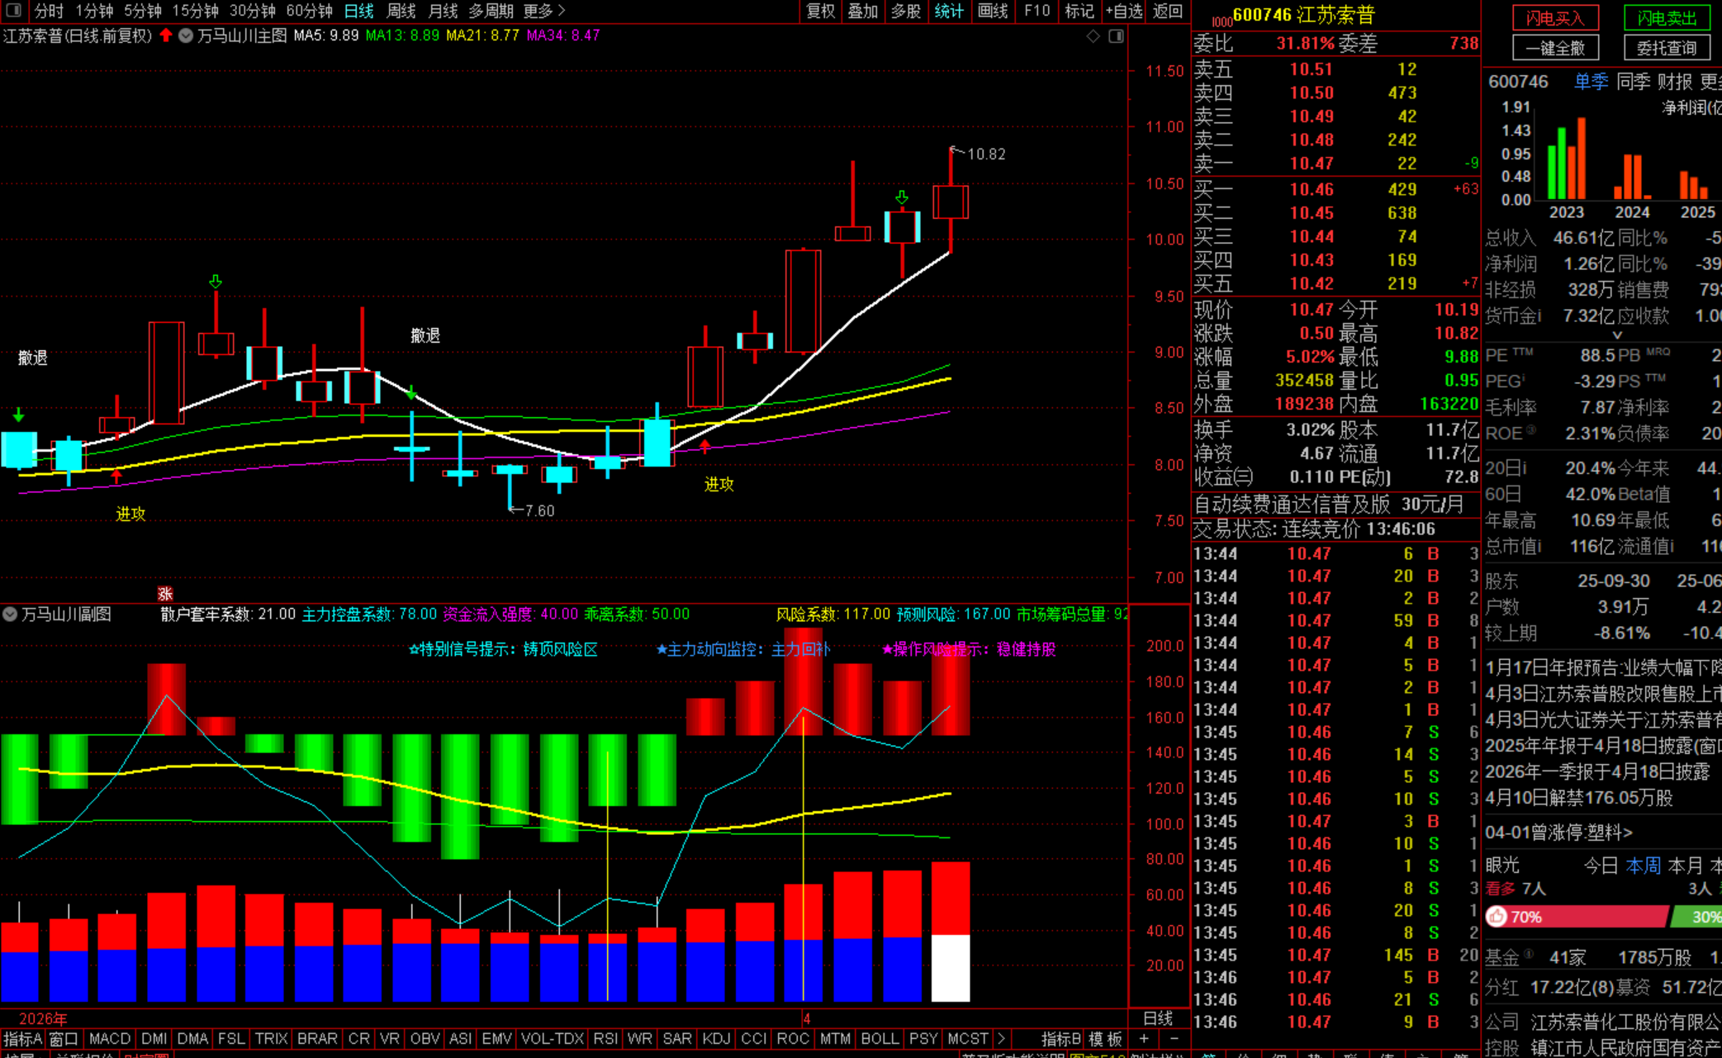Click the plus zoom-in icon near 模板

(1144, 1038)
